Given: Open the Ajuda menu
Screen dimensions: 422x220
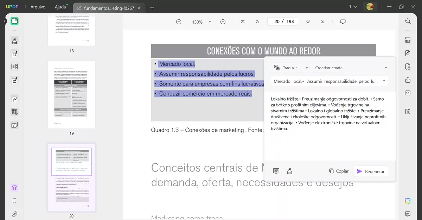Looking at the screenshot, I should coord(60,6).
